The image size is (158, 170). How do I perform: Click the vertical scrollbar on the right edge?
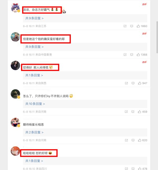pos(157,37)
